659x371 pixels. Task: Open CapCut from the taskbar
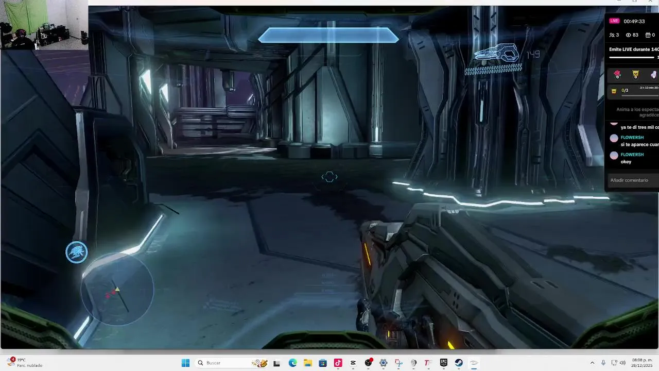(x=353, y=363)
